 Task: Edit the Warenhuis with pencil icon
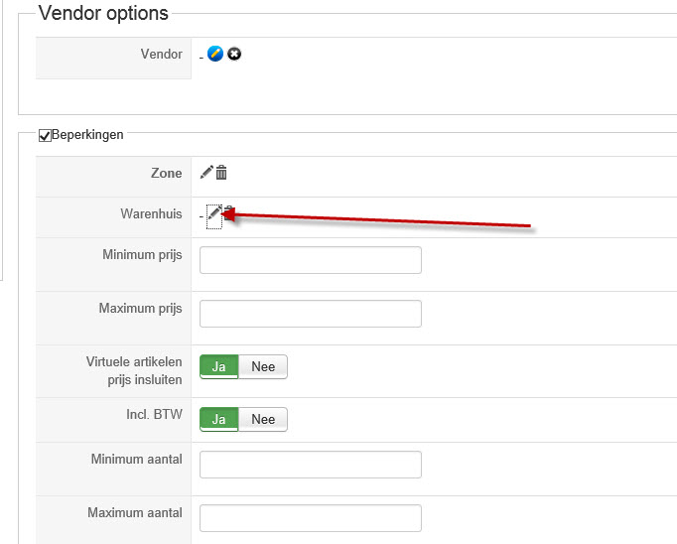[214, 212]
